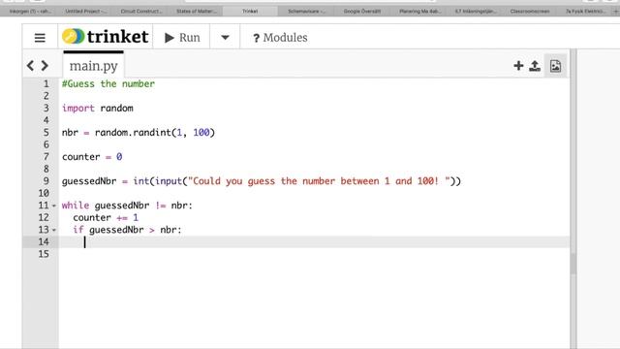The height and width of the screenshot is (349, 620).
Task: Switch to States of Matter browser tab
Action: tap(196, 11)
